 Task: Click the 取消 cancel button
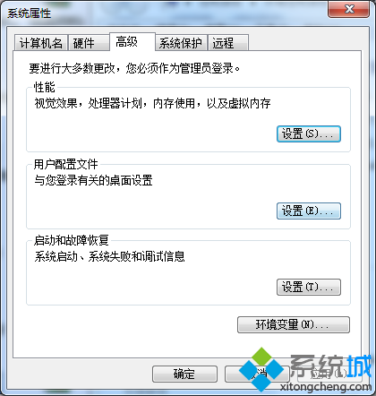pos(257,374)
